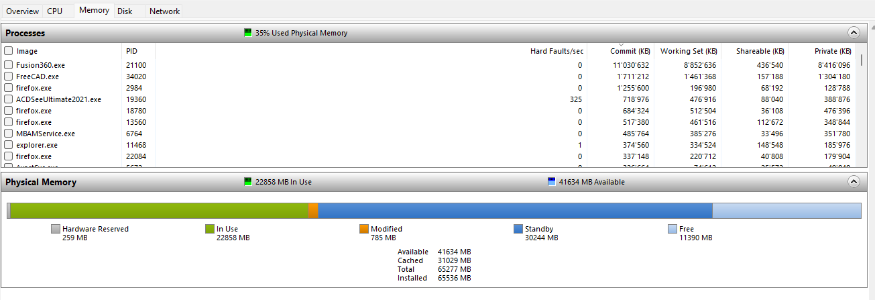The width and height of the screenshot is (875, 300).
Task: Click the green In Use legend swatch
Action: 210,229
